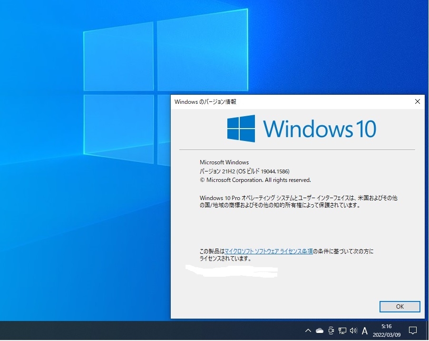The image size is (429, 341).
Task: Click the 'Microsoft Windows' text line
Action: (x=224, y=162)
